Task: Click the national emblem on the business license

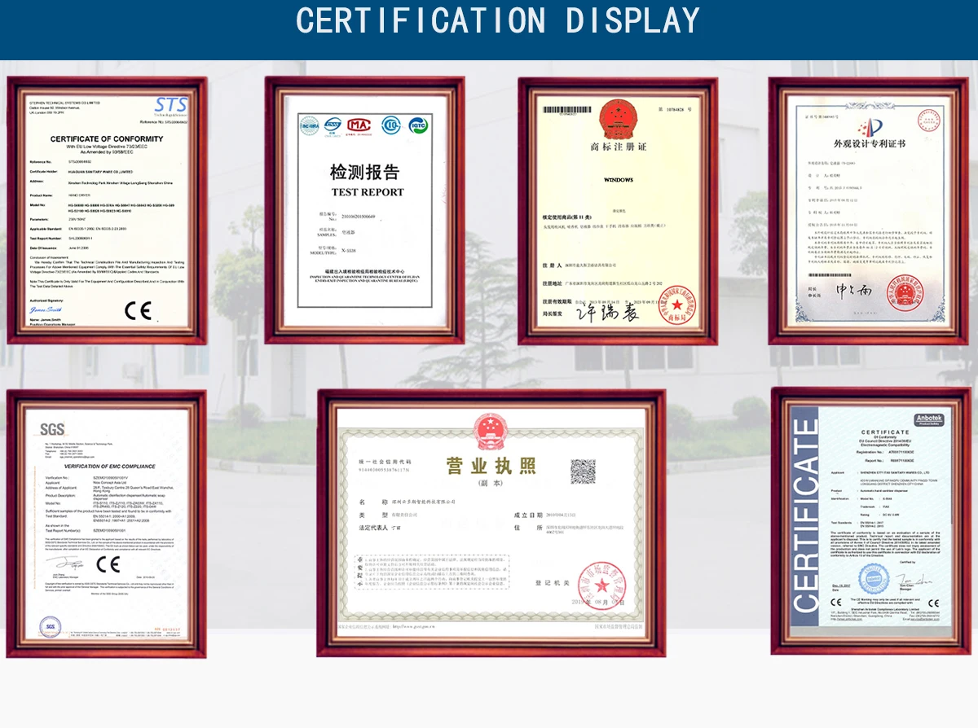Action: click(x=491, y=431)
